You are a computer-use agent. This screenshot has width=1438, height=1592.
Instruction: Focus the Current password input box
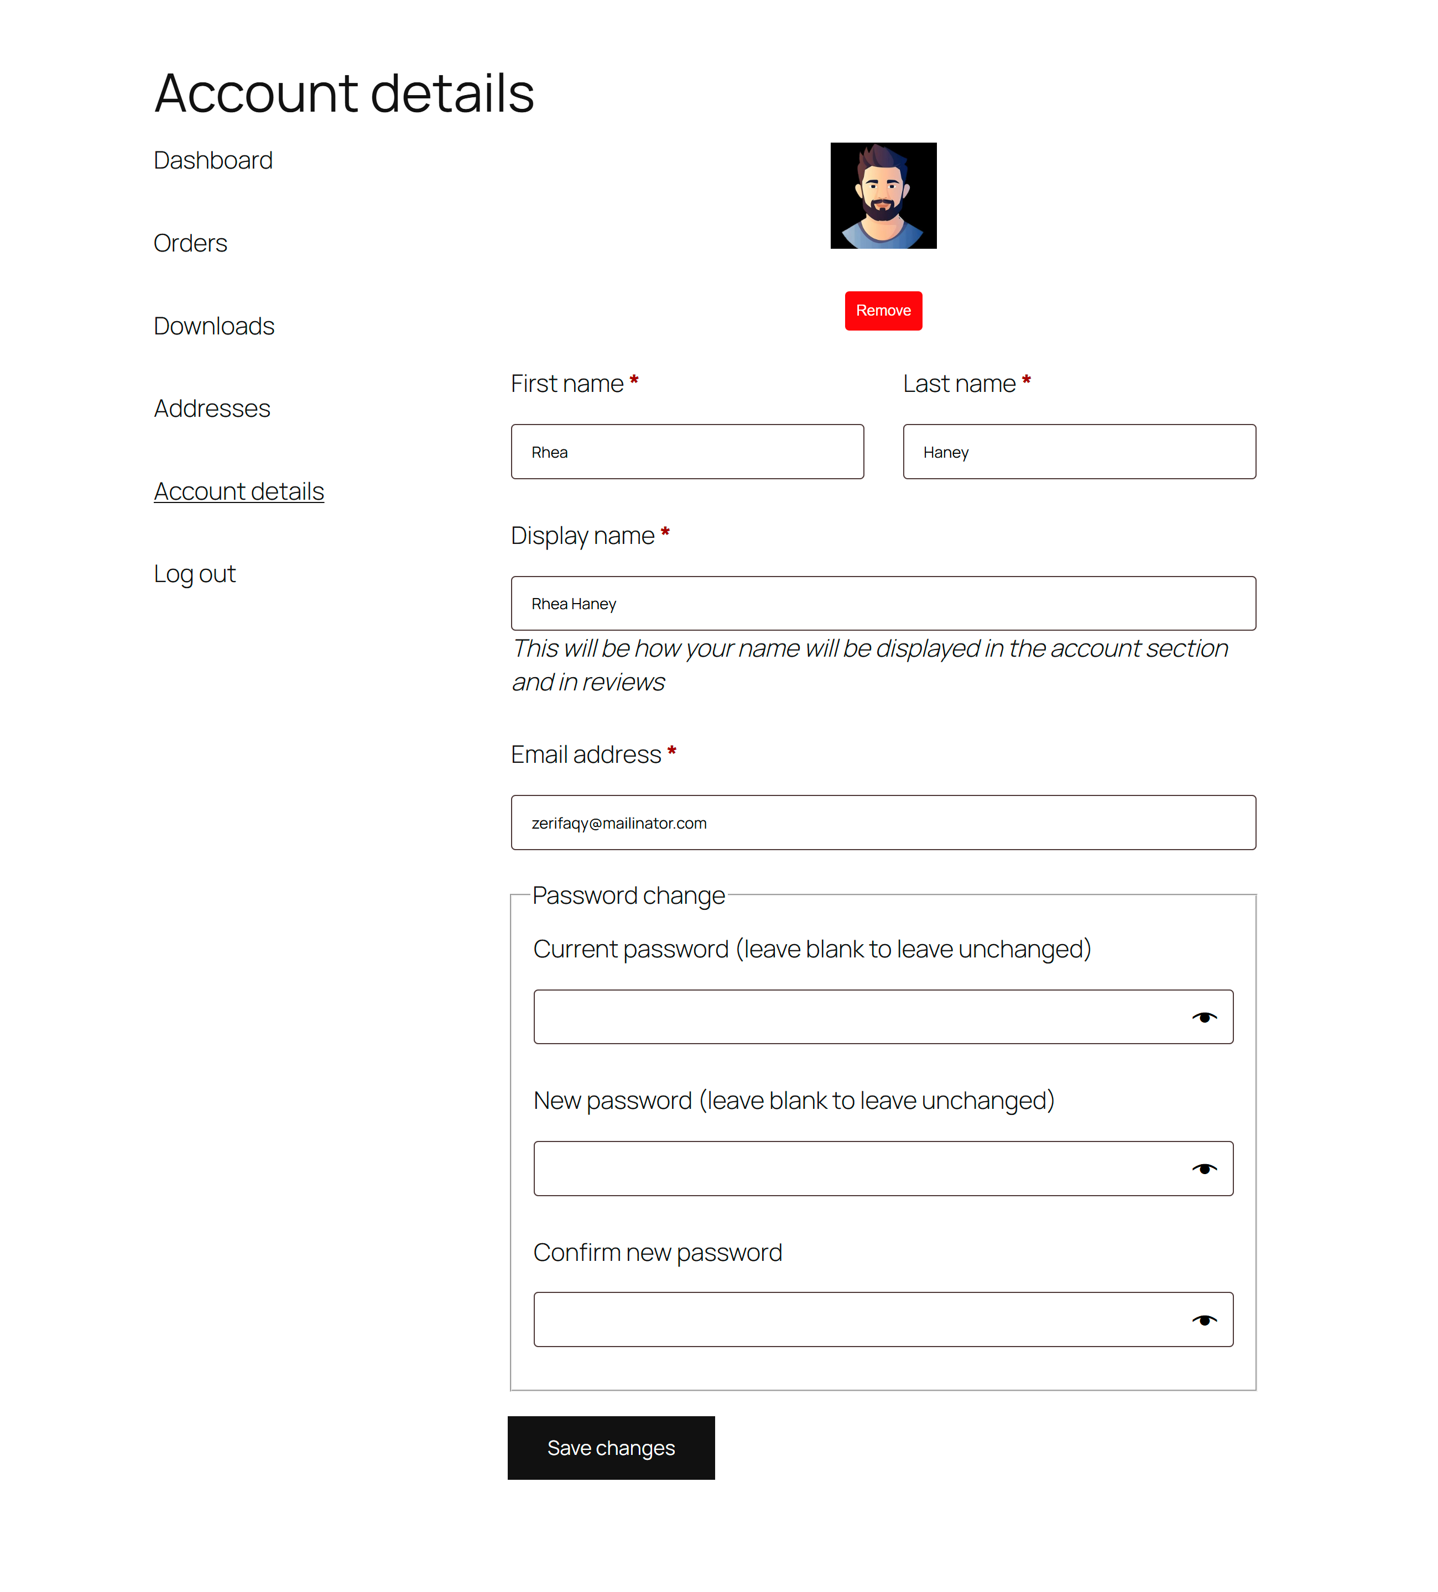(883, 1017)
